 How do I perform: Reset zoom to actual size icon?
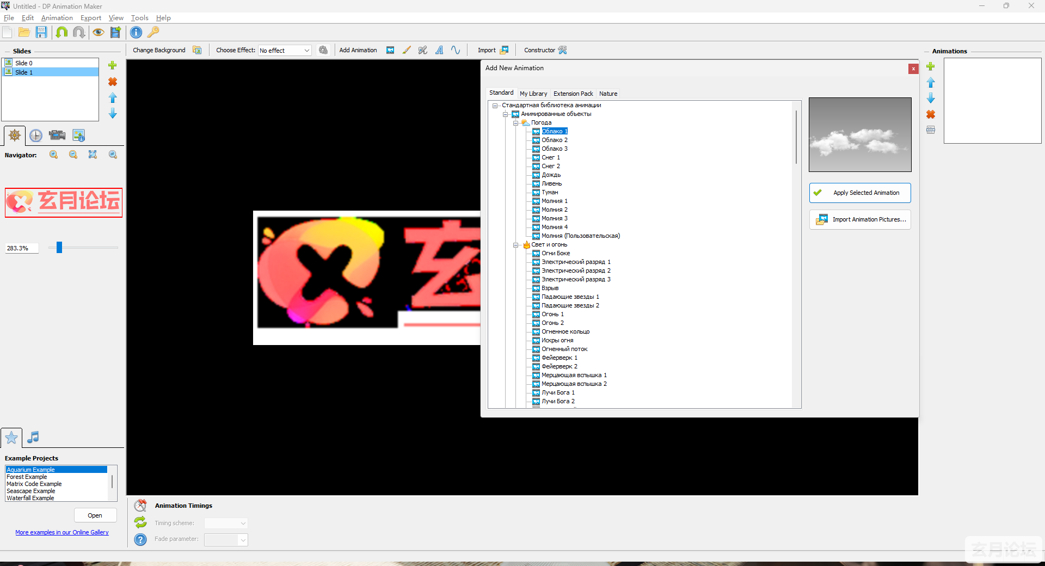click(x=113, y=155)
